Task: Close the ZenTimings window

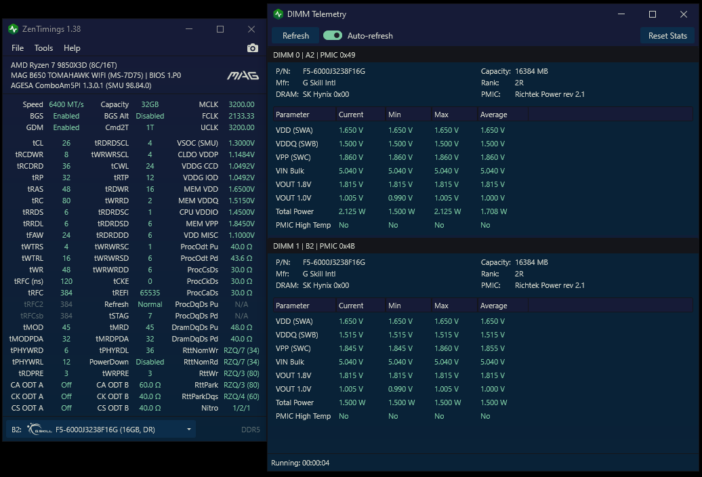Action: coord(251,29)
